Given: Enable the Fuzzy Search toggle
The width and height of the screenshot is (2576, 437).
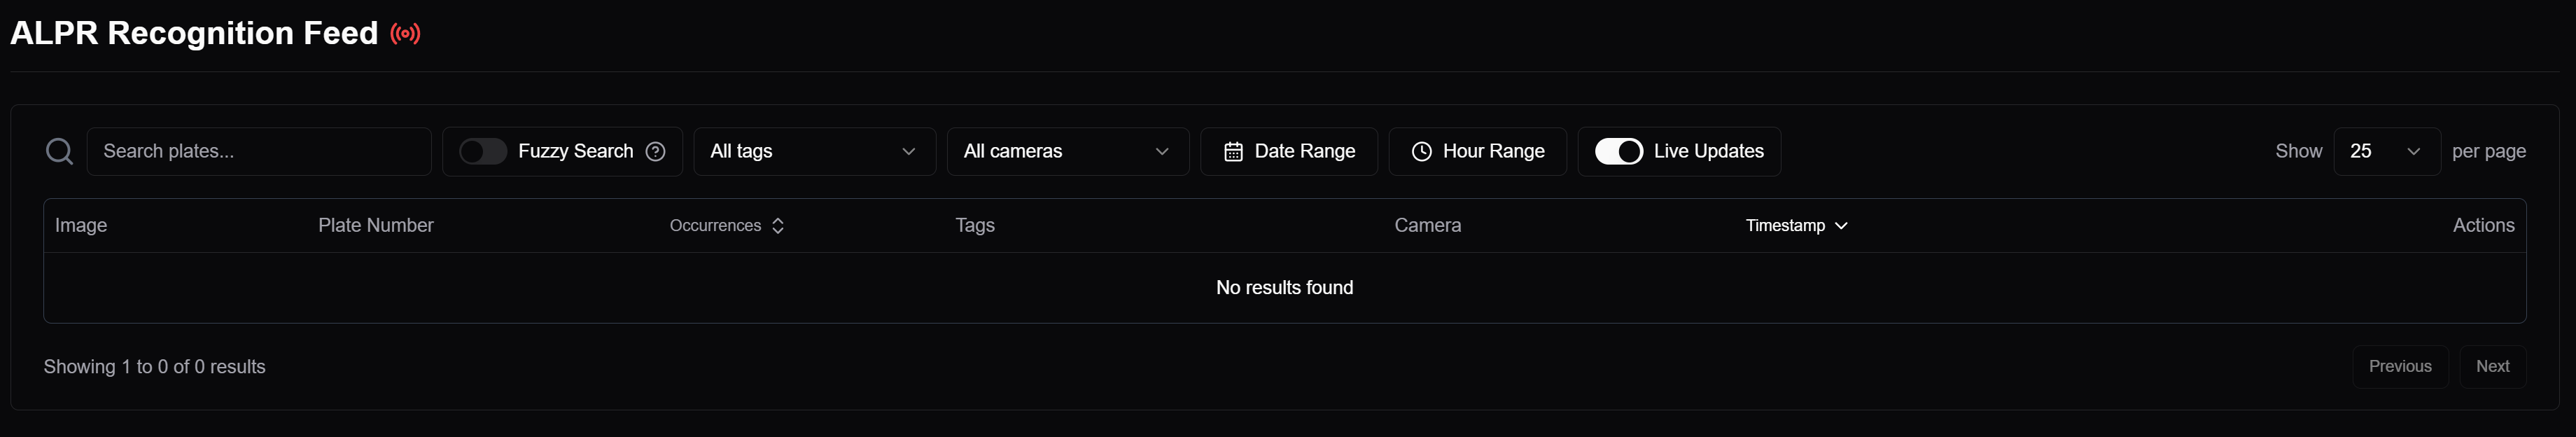Looking at the screenshot, I should tap(483, 152).
